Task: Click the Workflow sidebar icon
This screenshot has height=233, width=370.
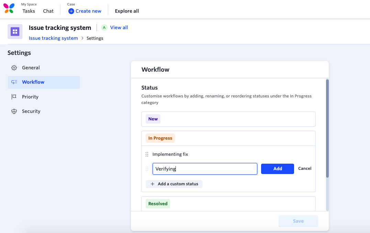Action: (x=14, y=82)
